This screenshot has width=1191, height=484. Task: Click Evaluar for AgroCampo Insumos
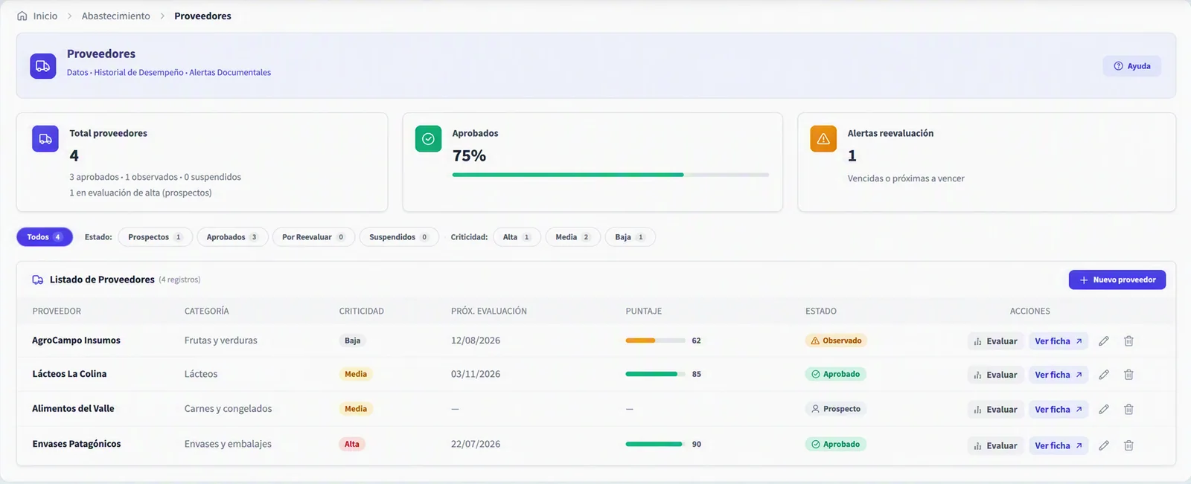point(995,341)
